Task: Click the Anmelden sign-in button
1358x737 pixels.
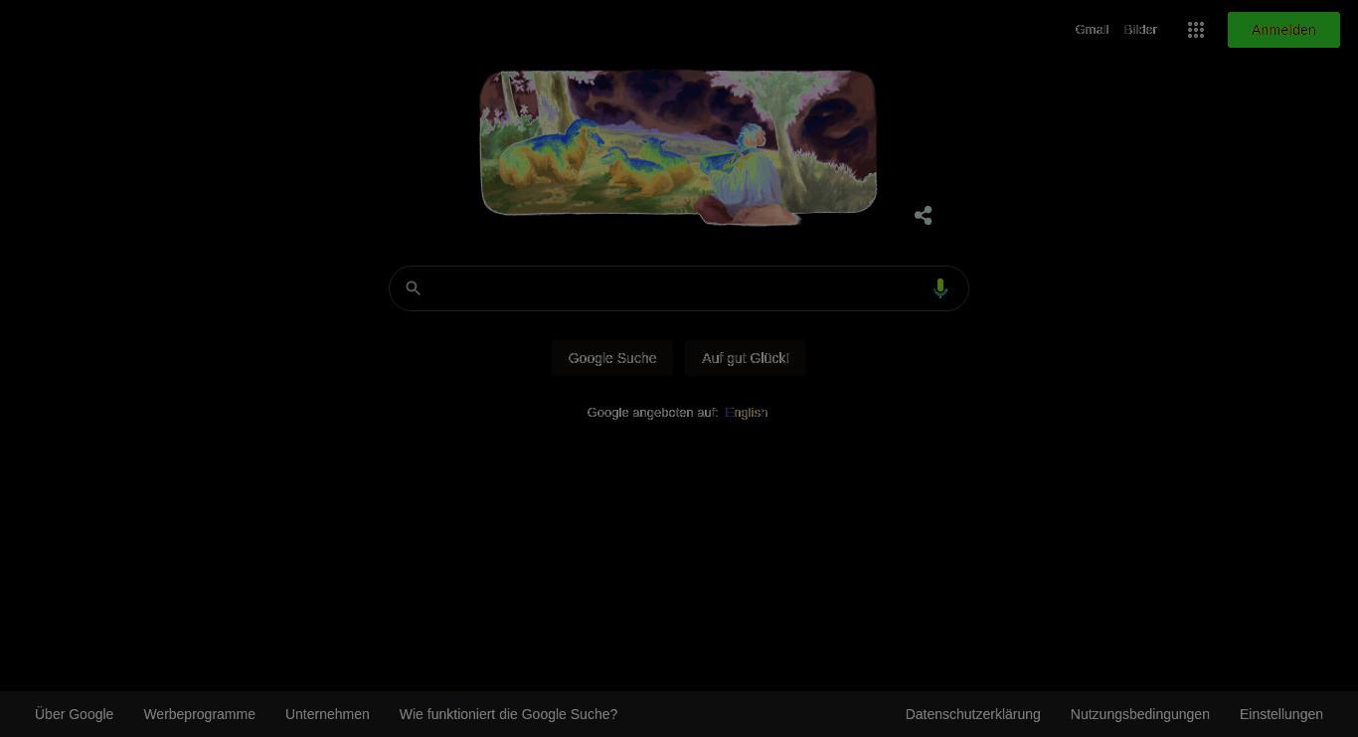Action: [1283, 30]
